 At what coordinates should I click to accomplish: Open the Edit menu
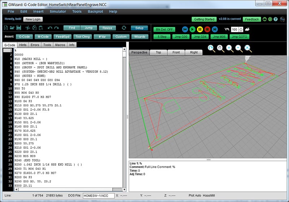point(23,12)
